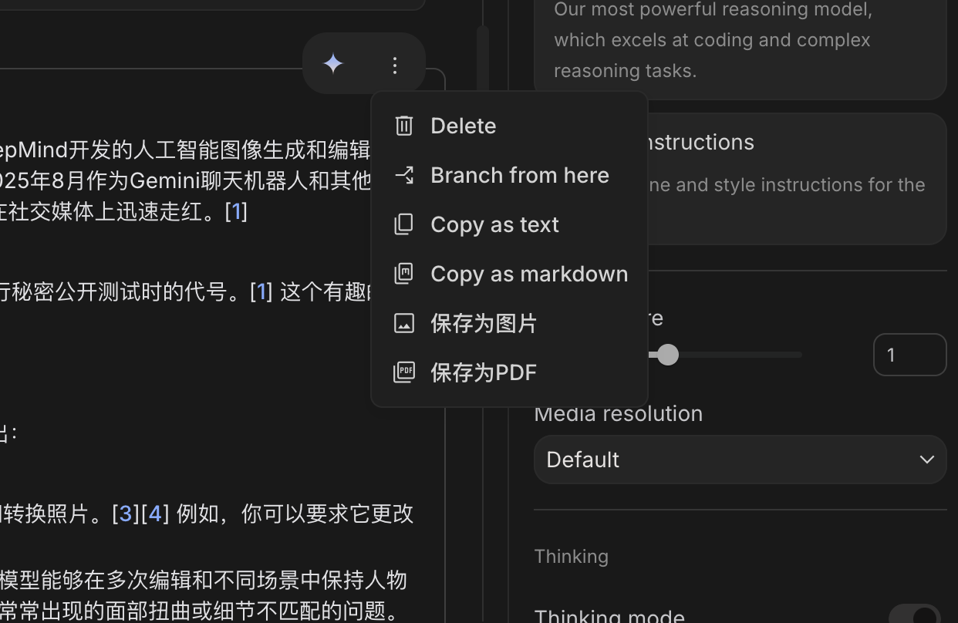Screen dimensions: 958x623
Task: Click the copy icon beside Copy as text
Action: tap(404, 224)
